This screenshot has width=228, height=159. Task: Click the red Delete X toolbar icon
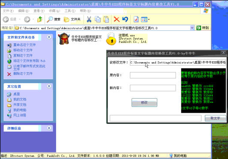point(117,19)
